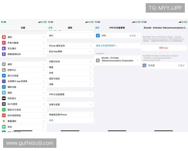Viewport: 188px width, 151px height.
Task: Tap 登录工作或学校账户 link
Action: [x=107, y=46]
